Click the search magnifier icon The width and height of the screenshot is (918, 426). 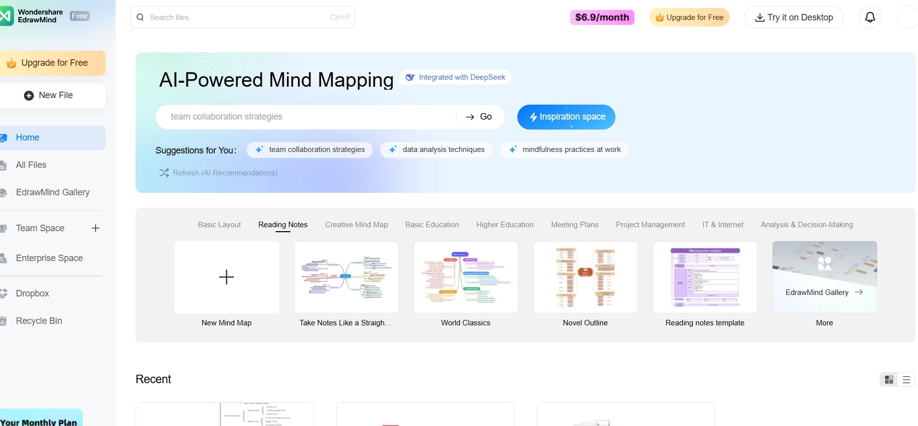point(140,17)
